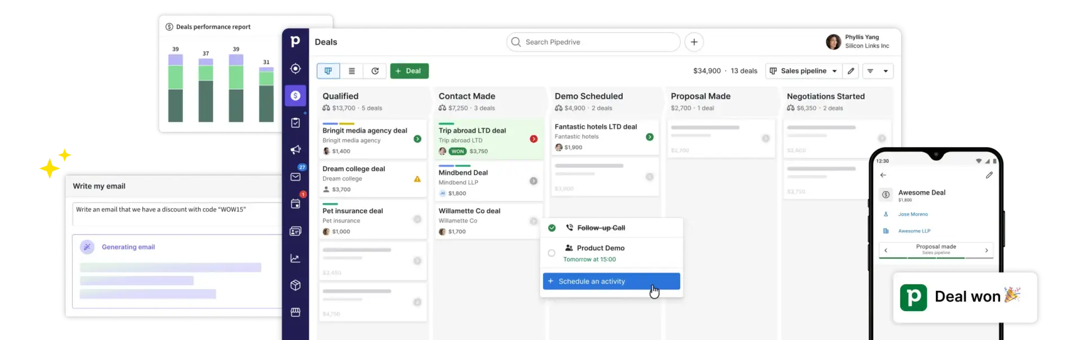Click Generating email status text
Image resolution: width=1083 pixels, height=340 pixels.
(x=128, y=247)
